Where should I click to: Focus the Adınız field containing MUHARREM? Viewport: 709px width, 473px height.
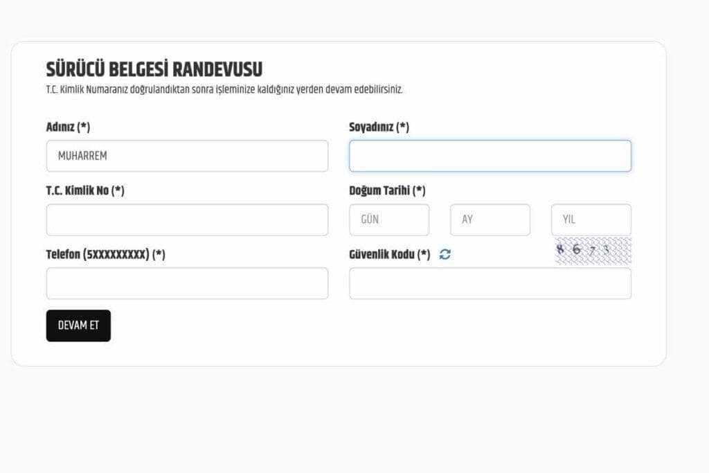click(187, 156)
